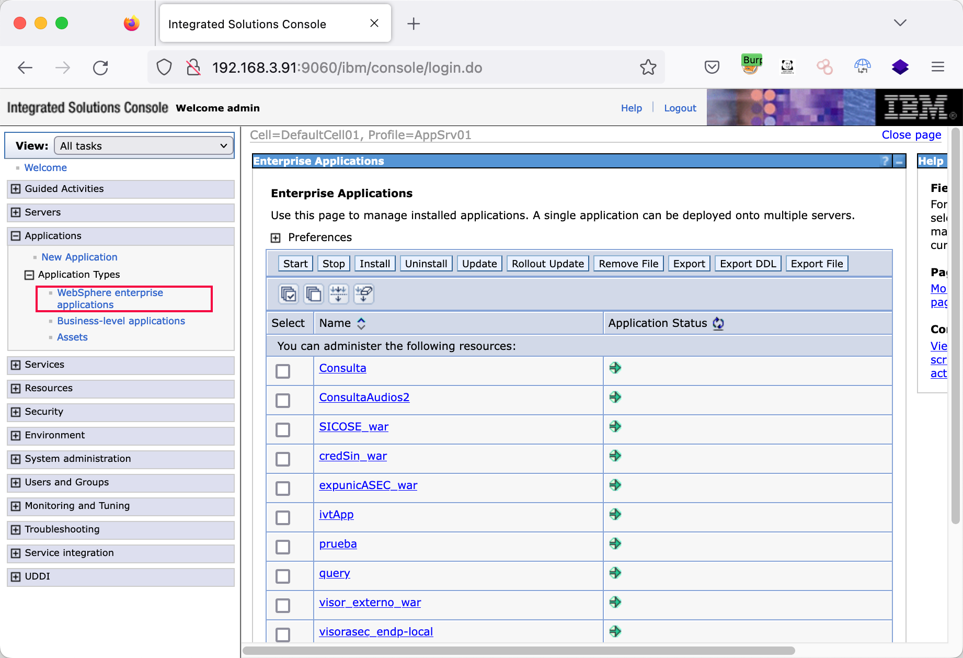963x658 pixels.
Task: Open the Burp extension icon
Action: pyautogui.click(x=751, y=65)
